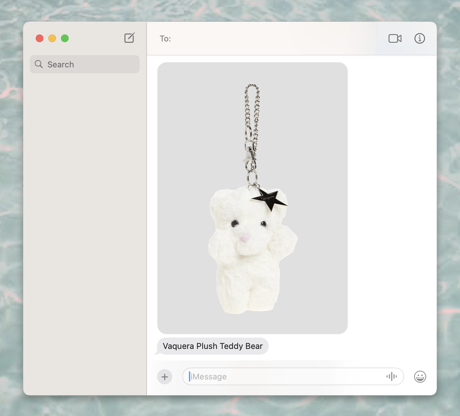Open the teddy bear keychain image

pyautogui.click(x=252, y=198)
